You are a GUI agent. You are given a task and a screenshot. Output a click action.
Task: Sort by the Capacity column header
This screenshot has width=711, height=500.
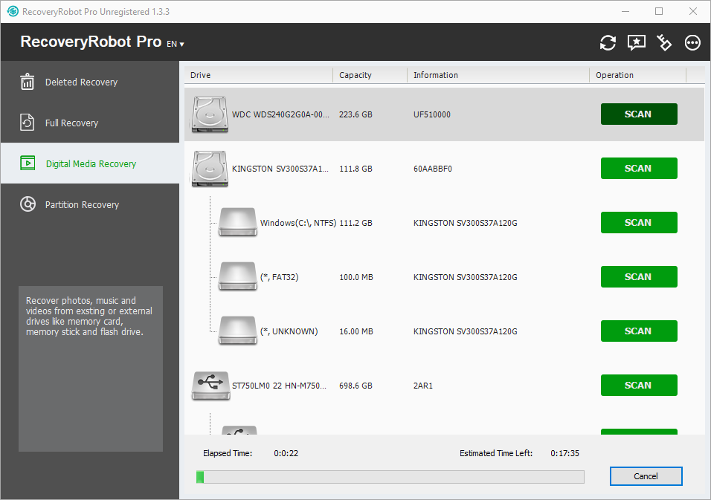(370, 75)
